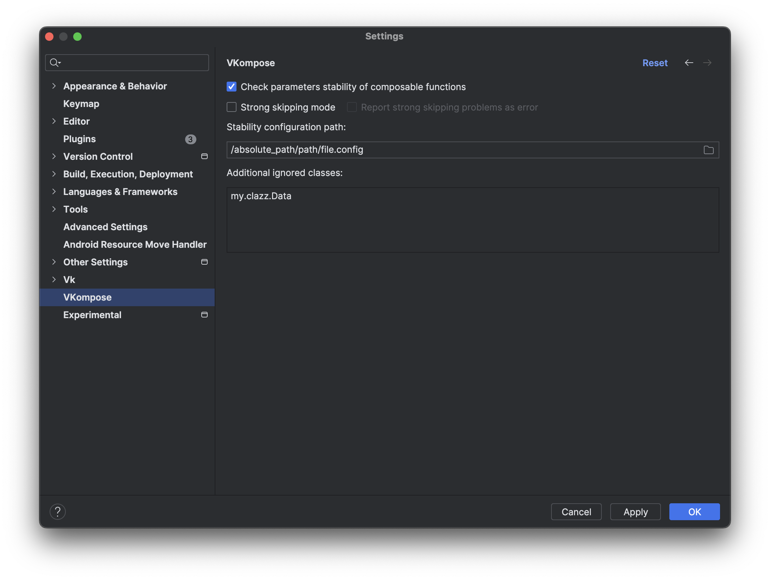Uncheck Check parameters stability checkbox

pos(232,87)
